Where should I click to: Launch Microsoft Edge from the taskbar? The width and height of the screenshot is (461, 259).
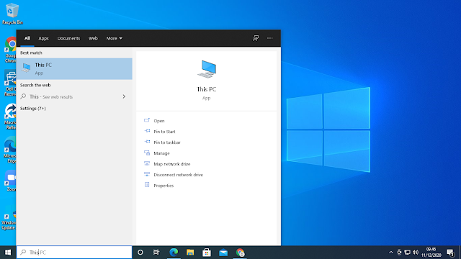[x=174, y=253]
